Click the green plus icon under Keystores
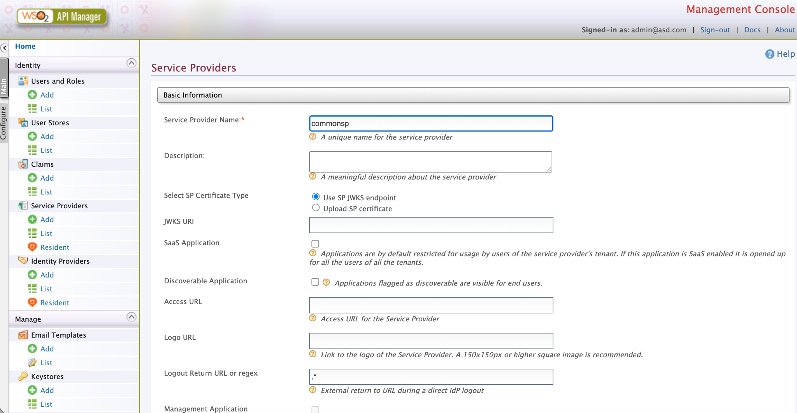797x413 pixels. (x=32, y=390)
